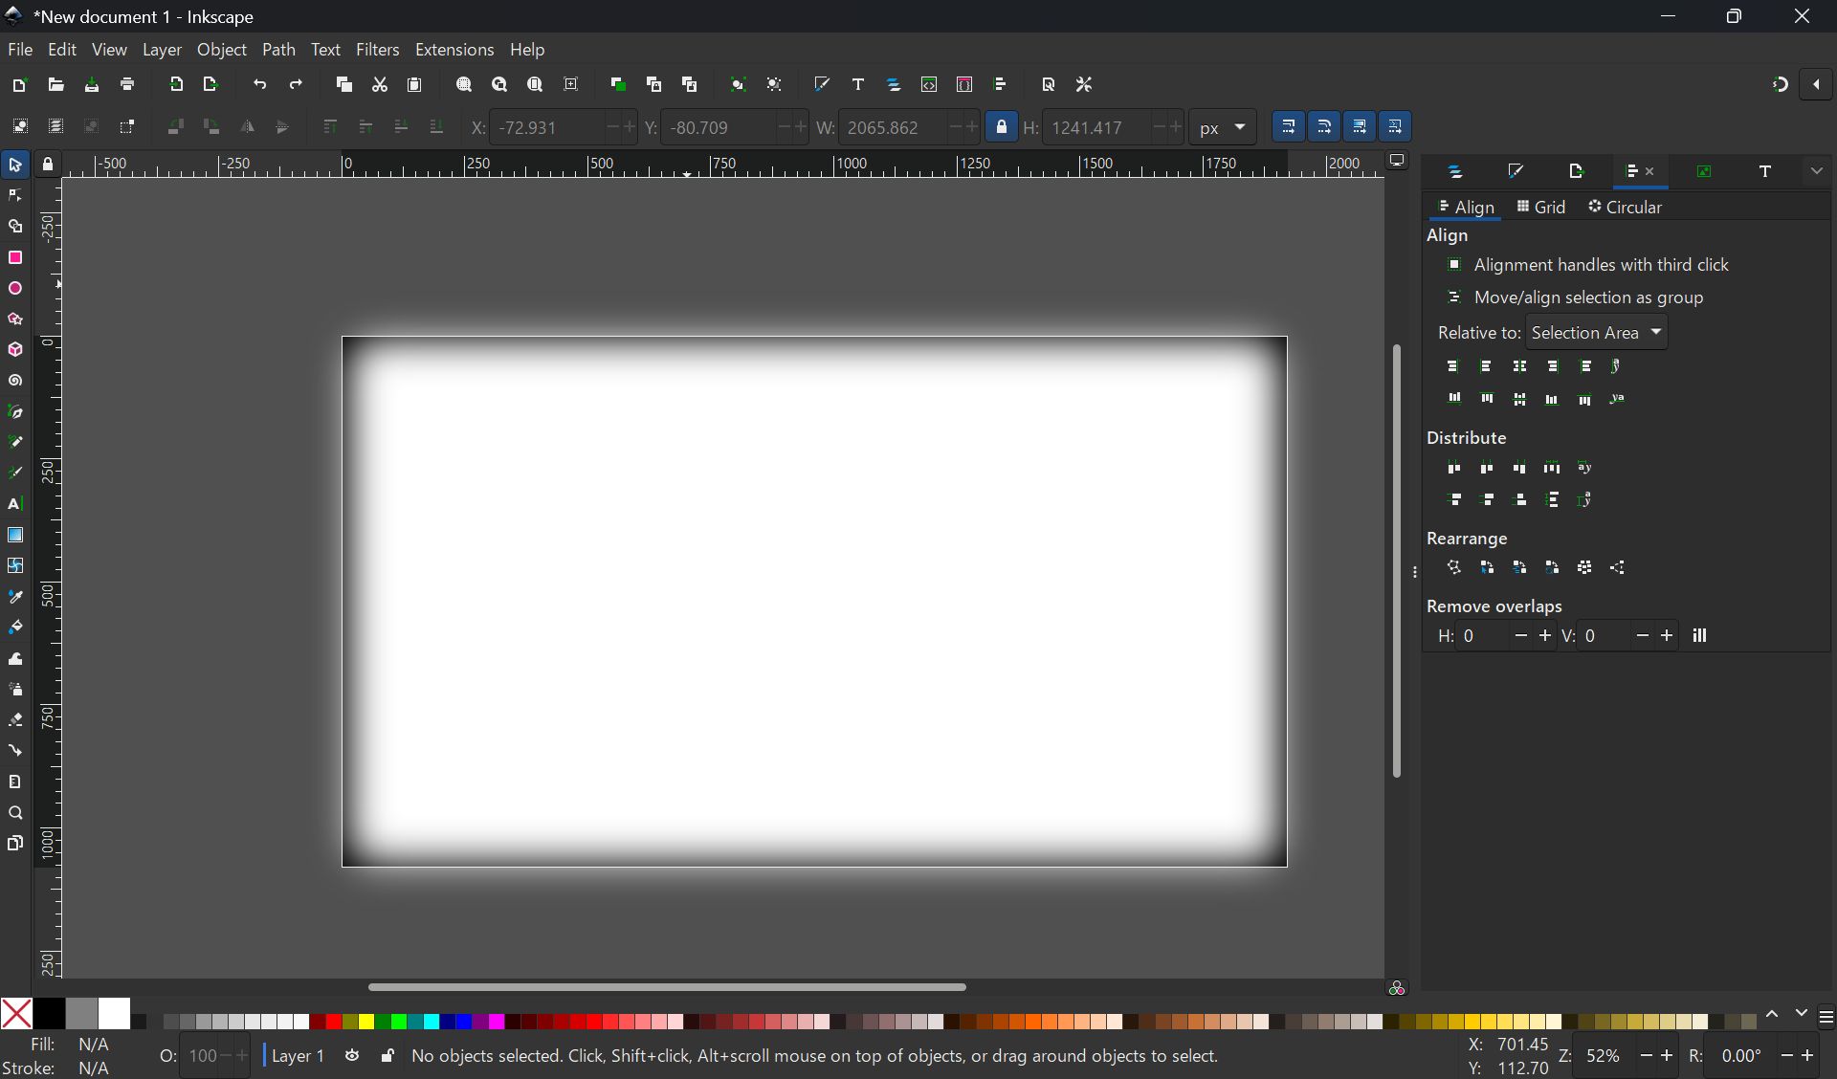Select the Ellipse tool in toolbox
Viewport: 1837px width, 1079px height.
15,288
